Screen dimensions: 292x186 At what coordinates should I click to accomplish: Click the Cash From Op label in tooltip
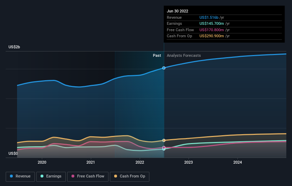[x=179, y=36]
